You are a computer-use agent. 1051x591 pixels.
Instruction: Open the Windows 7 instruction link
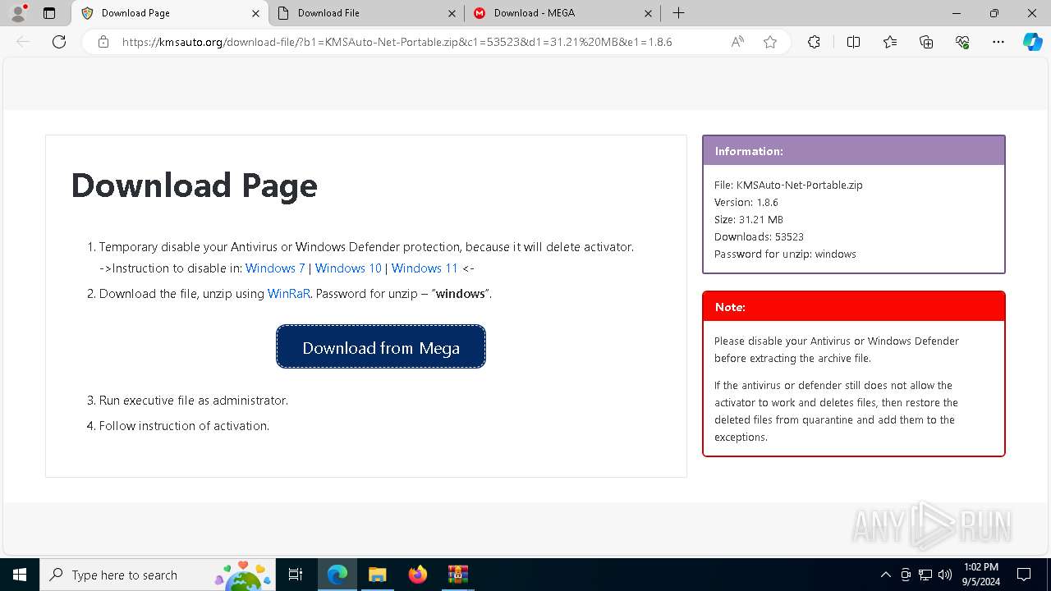click(x=275, y=268)
